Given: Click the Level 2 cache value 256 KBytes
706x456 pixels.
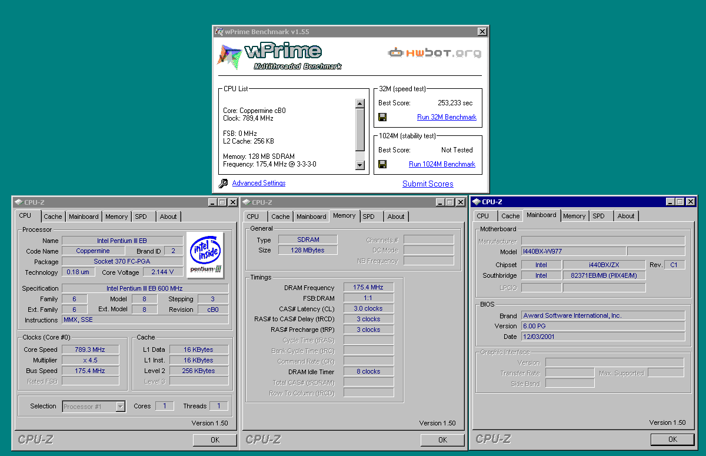Looking at the screenshot, I should 199,371.
